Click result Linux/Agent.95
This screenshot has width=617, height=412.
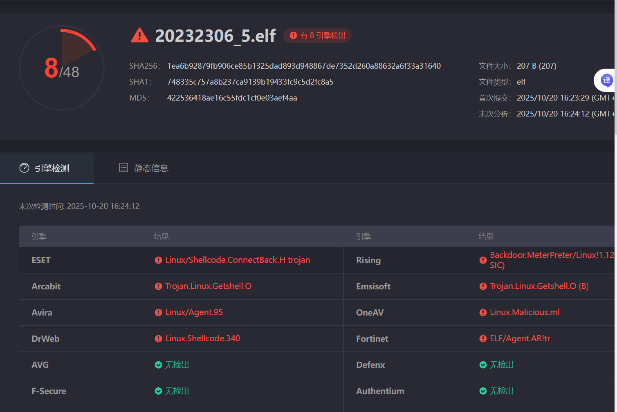[194, 313]
